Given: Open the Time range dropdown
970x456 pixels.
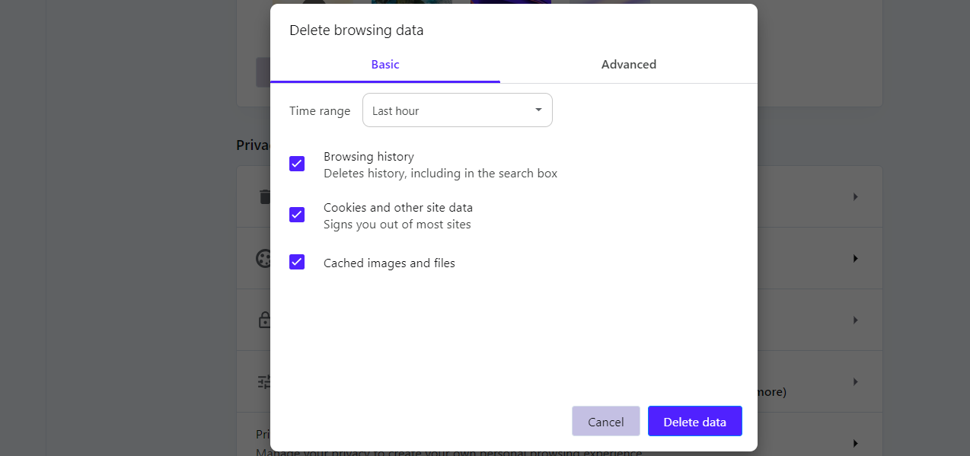Looking at the screenshot, I should [x=457, y=110].
